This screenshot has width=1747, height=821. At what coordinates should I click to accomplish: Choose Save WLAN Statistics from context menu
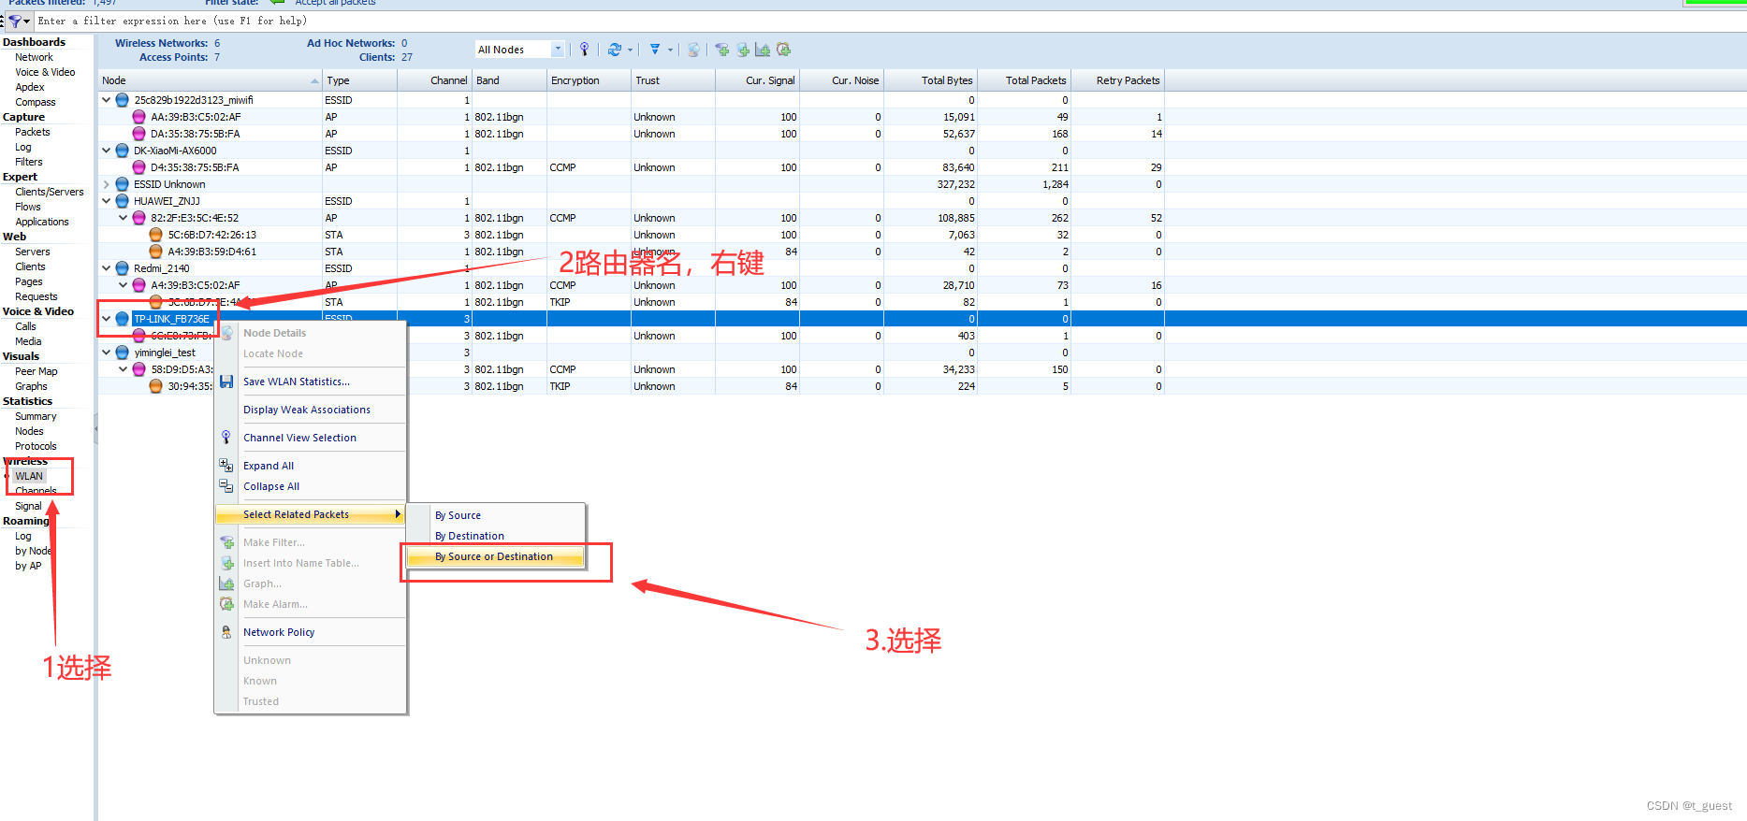311,382
